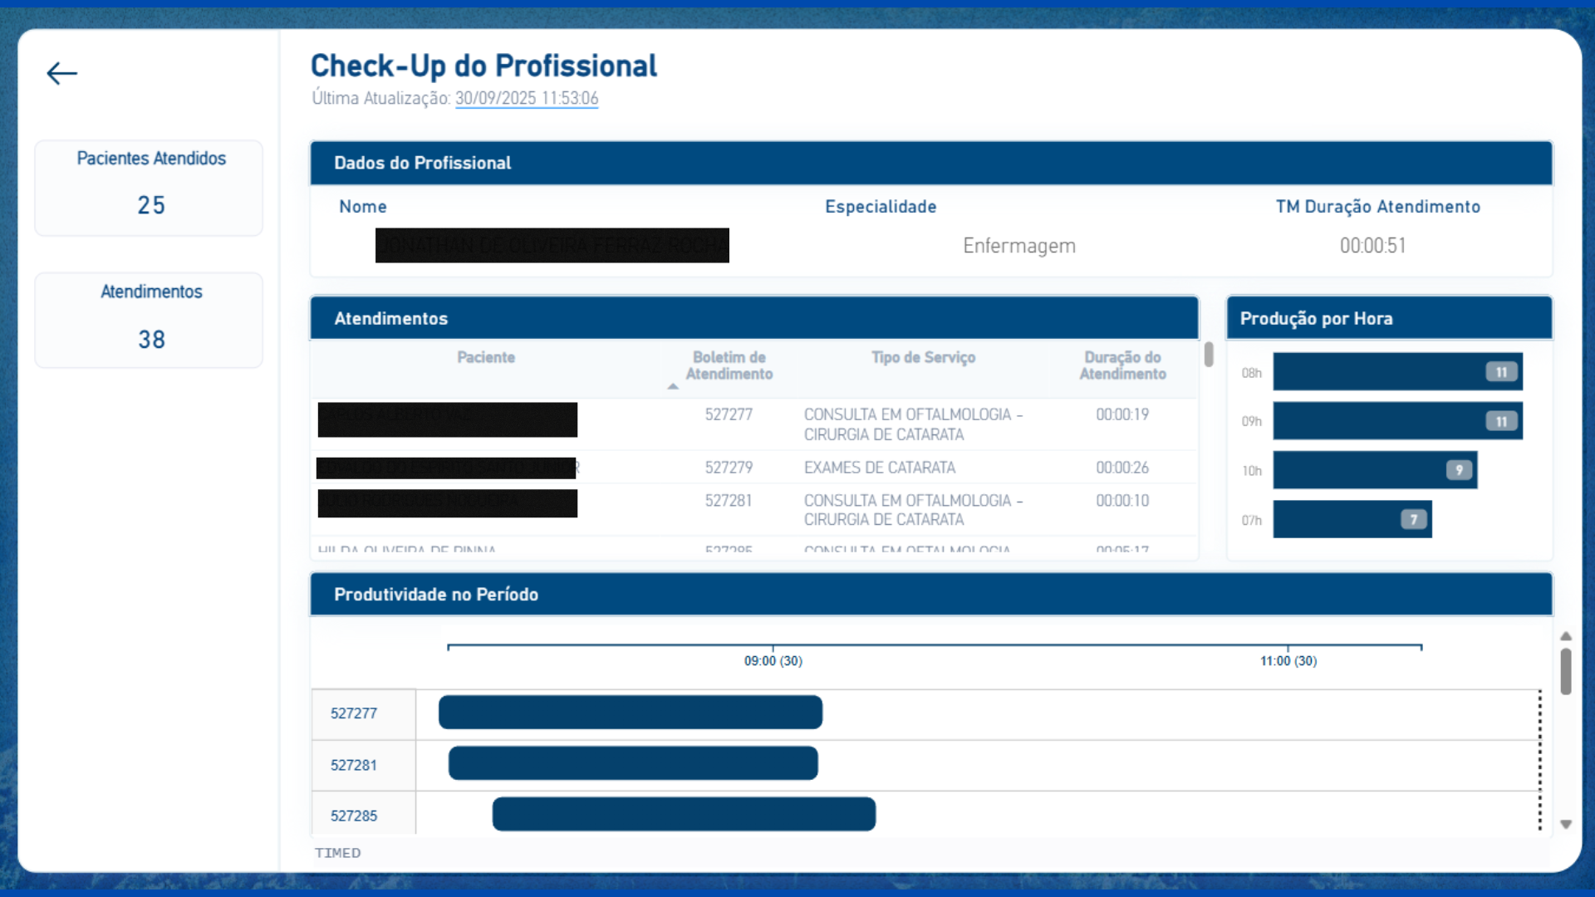Click the sort arrow under Paciente column

click(673, 387)
